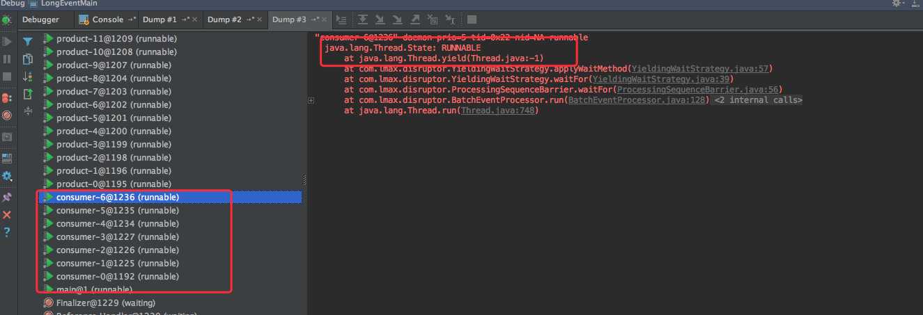The image size is (923, 315).
Task: Switch to the Dump #2 tab
Action: coord(224,19)
